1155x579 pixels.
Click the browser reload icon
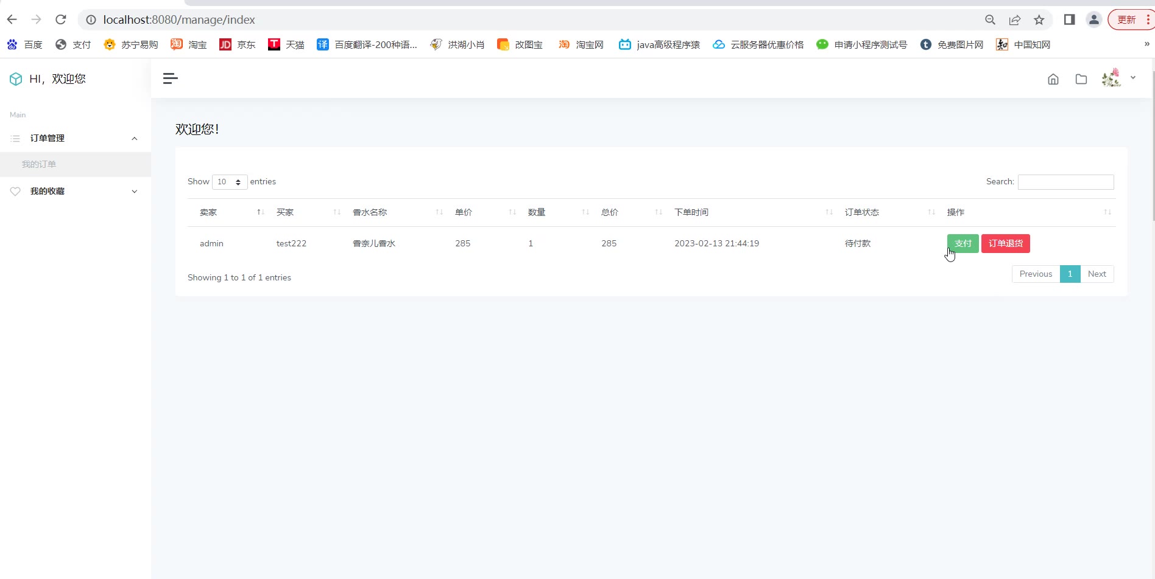pyautogui.click(x=61, y=19)
